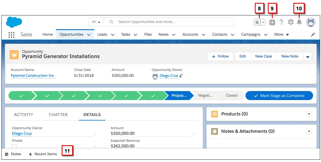Open Global Actions plus icon

(272, 22)
